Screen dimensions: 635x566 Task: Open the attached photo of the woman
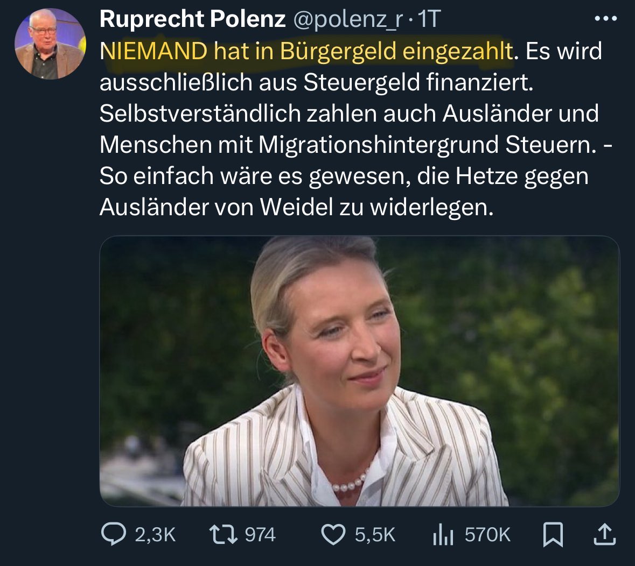(x=360, y=371)
